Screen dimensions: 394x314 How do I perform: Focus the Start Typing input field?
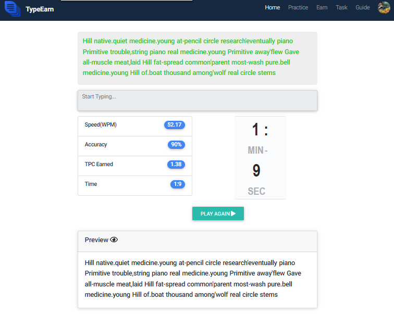click(197, 101)
